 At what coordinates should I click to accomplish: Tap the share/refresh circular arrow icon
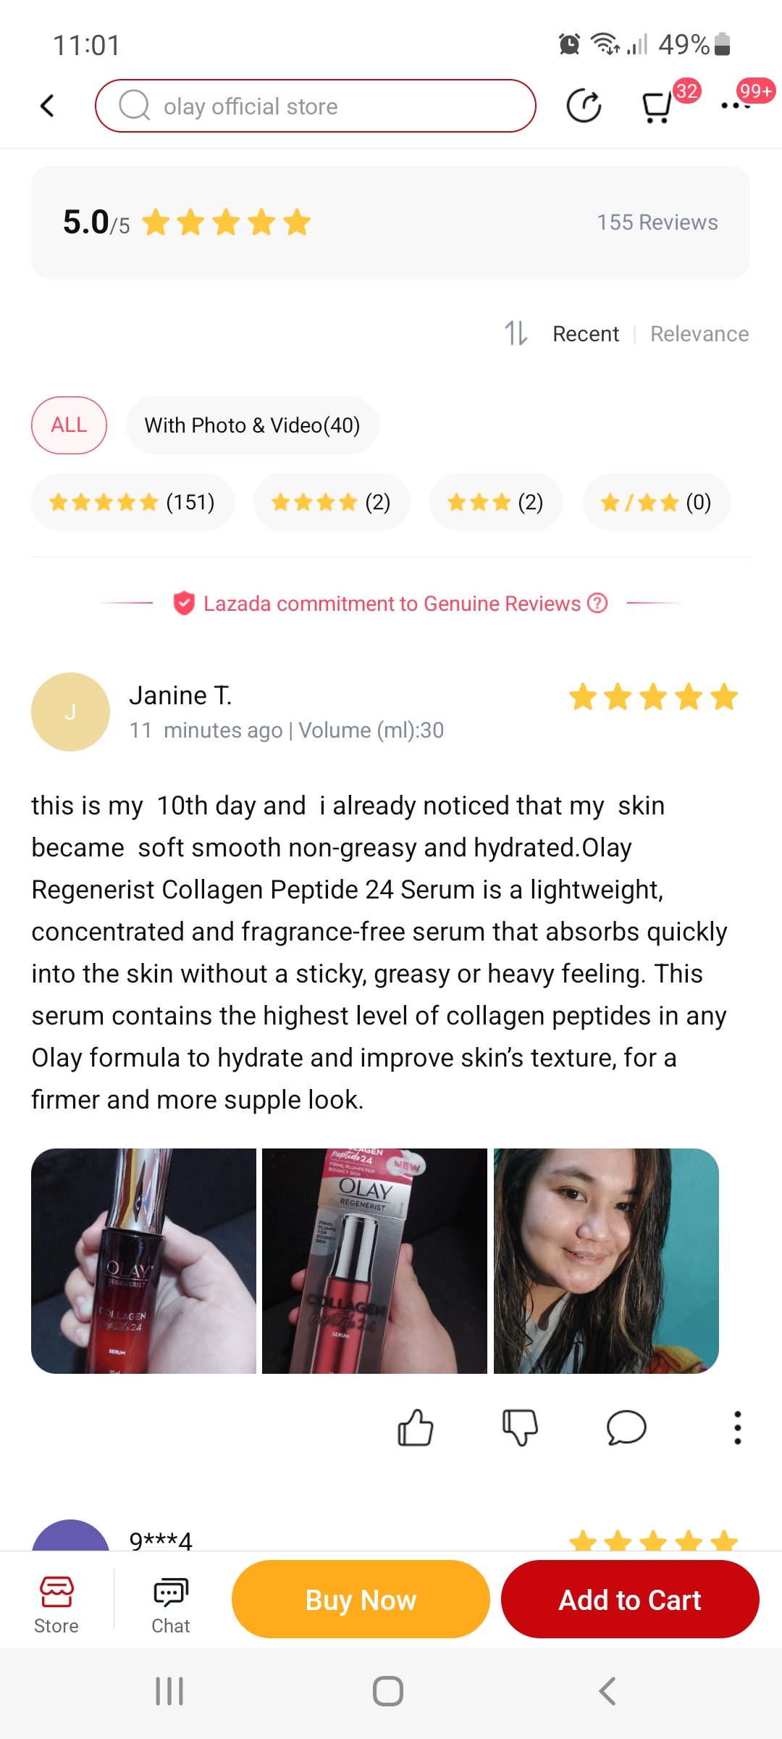[584, 106]
